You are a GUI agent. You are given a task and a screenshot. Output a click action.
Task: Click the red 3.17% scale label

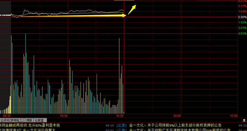243,6
